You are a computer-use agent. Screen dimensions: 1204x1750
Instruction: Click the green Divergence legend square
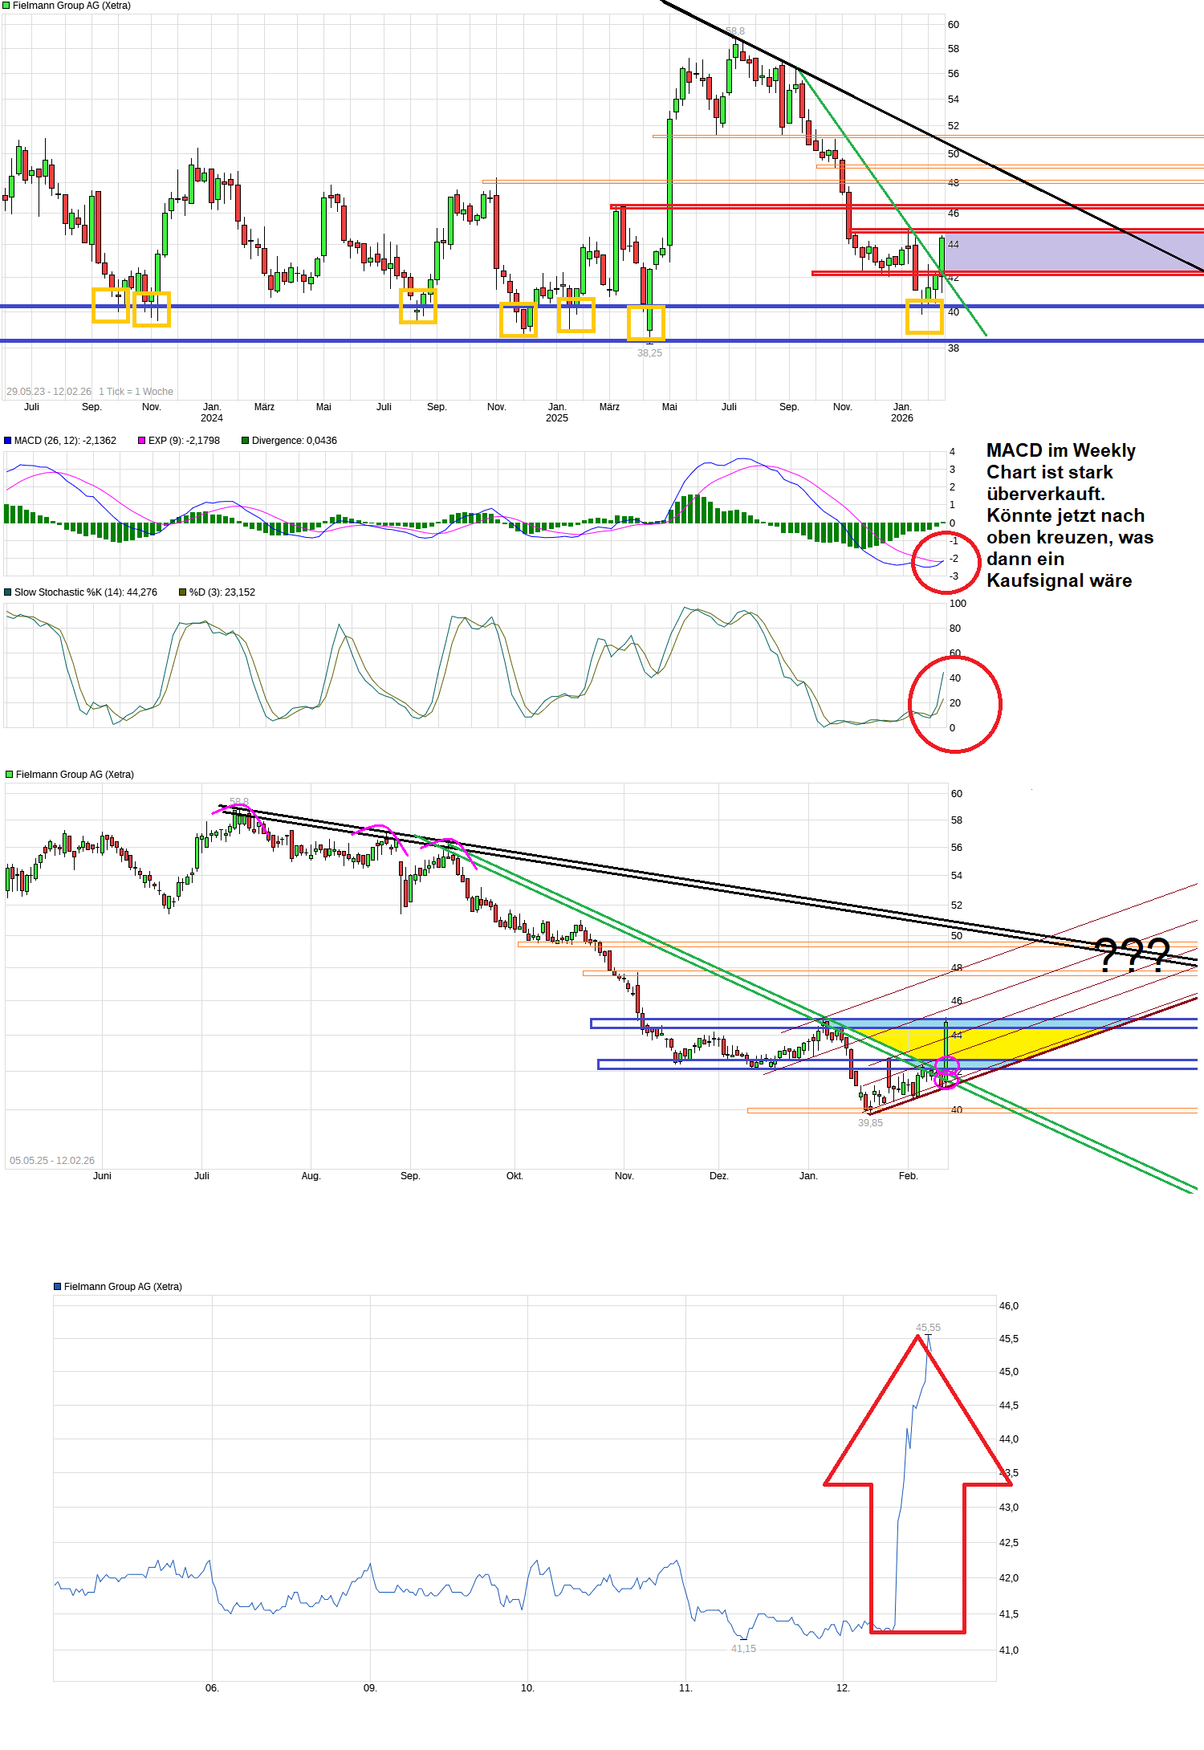[246, 441]
